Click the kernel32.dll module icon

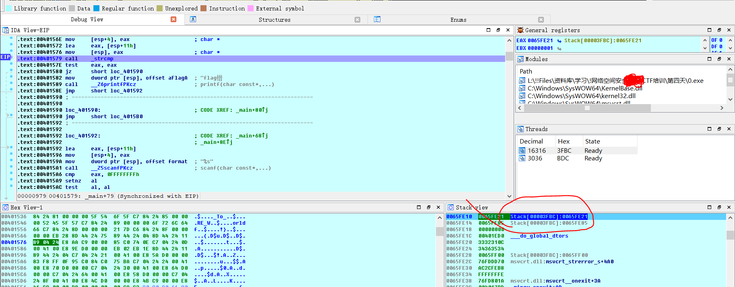pyautogui.click(x=522, y=96)
